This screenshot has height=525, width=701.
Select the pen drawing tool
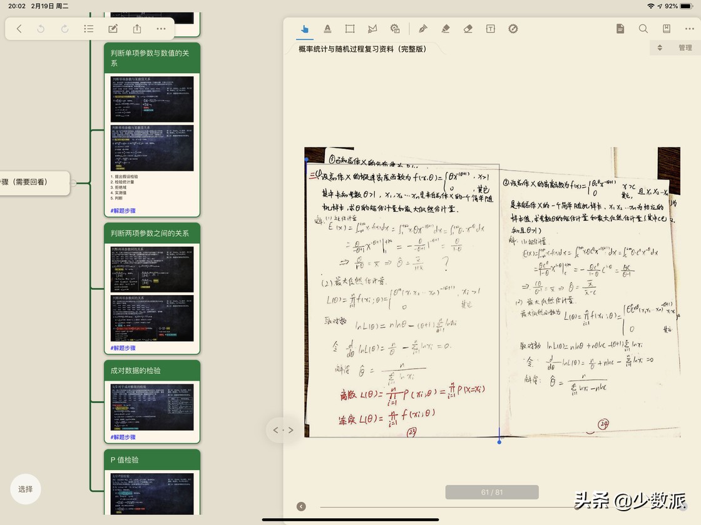pos(423,29)
